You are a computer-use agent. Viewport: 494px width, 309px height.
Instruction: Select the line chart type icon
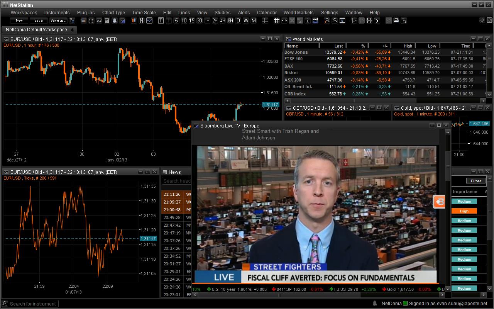coord(149,20)
